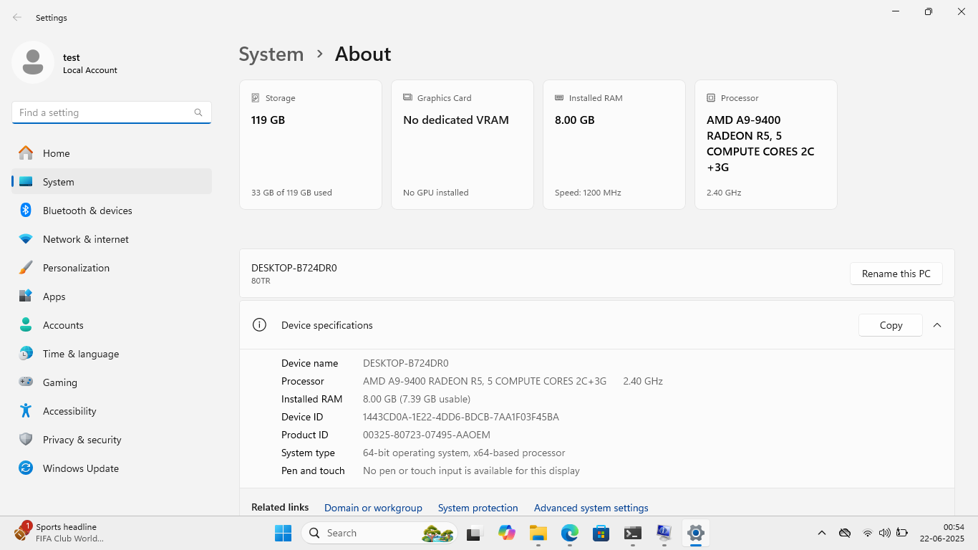Screen dimensions: 978x550
Task: Collapse the Device specifications section
Action: click(x=937, y=324)
